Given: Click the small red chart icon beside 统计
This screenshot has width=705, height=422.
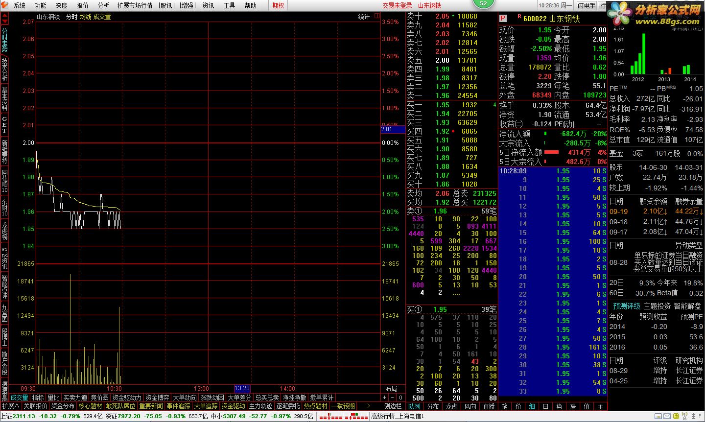Looking at the screenshot, I should [x=377, y=16].
